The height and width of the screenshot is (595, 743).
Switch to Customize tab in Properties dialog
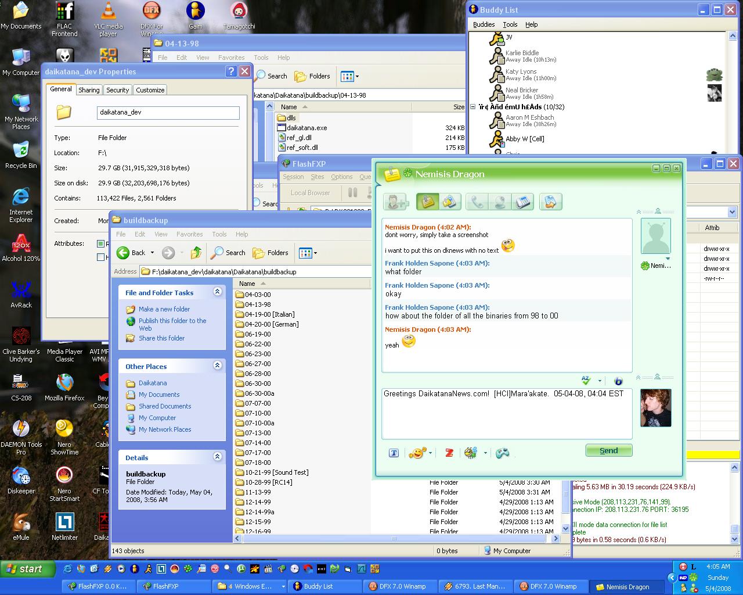click(150, 90)
